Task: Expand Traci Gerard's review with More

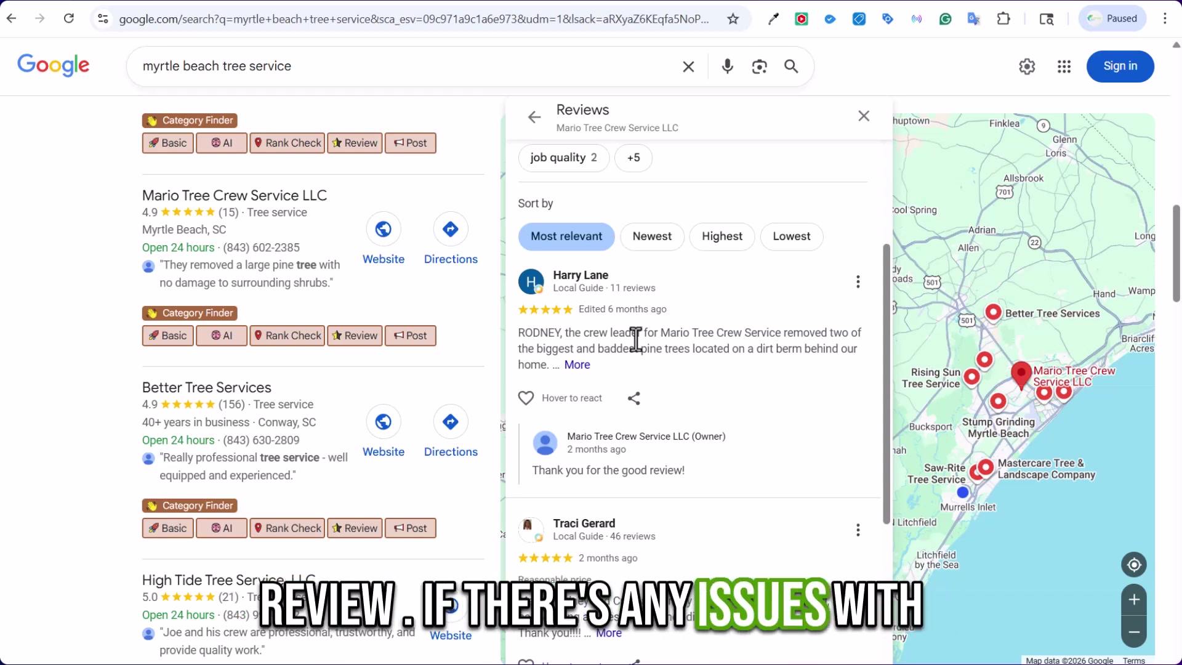Action: pyautogui.click(x=608, y=633)
